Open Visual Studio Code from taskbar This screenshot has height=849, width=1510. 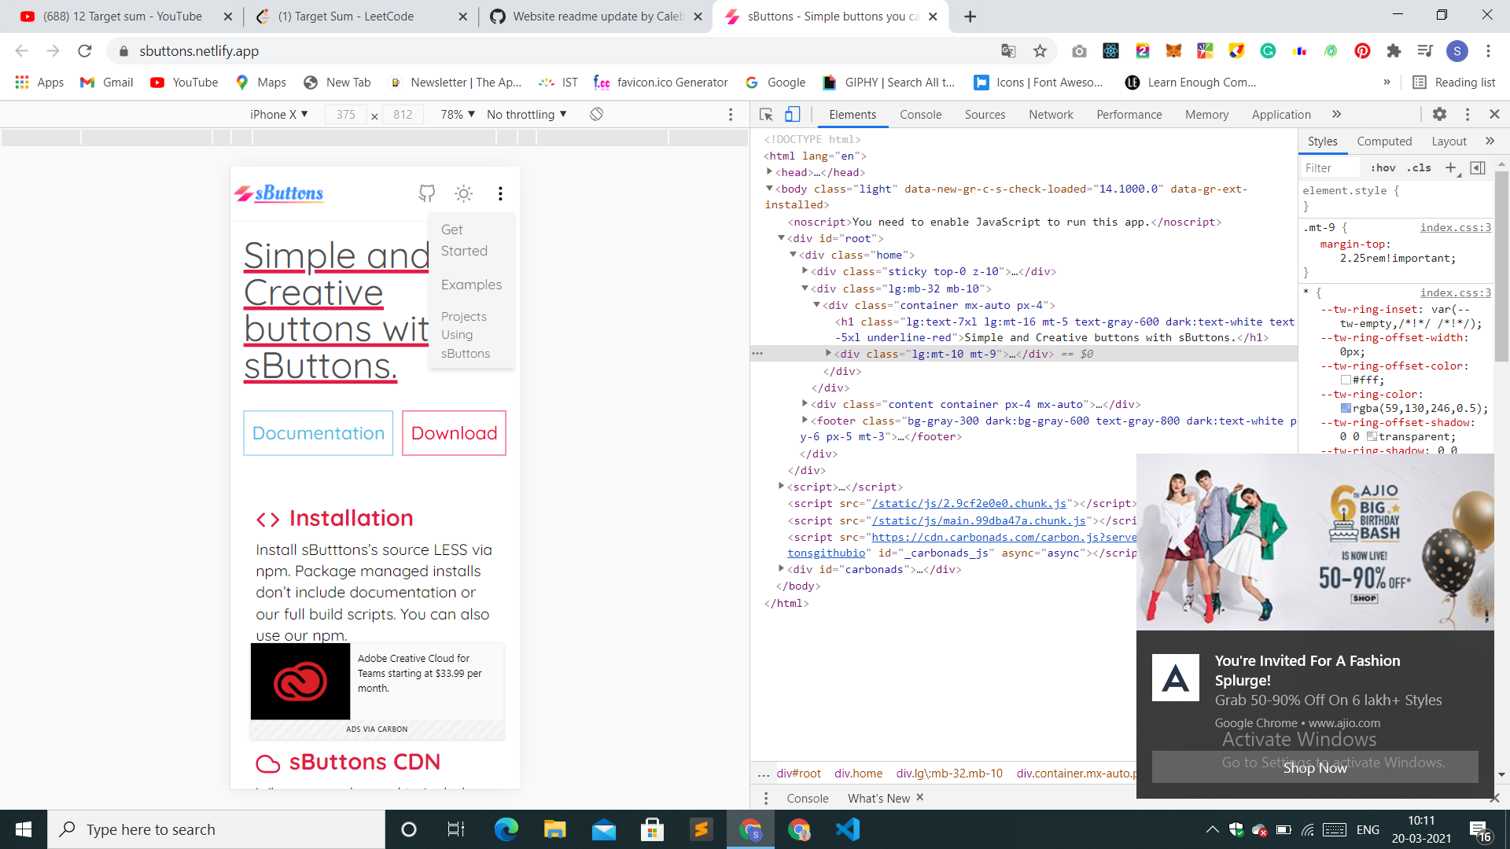coord(849,829)
